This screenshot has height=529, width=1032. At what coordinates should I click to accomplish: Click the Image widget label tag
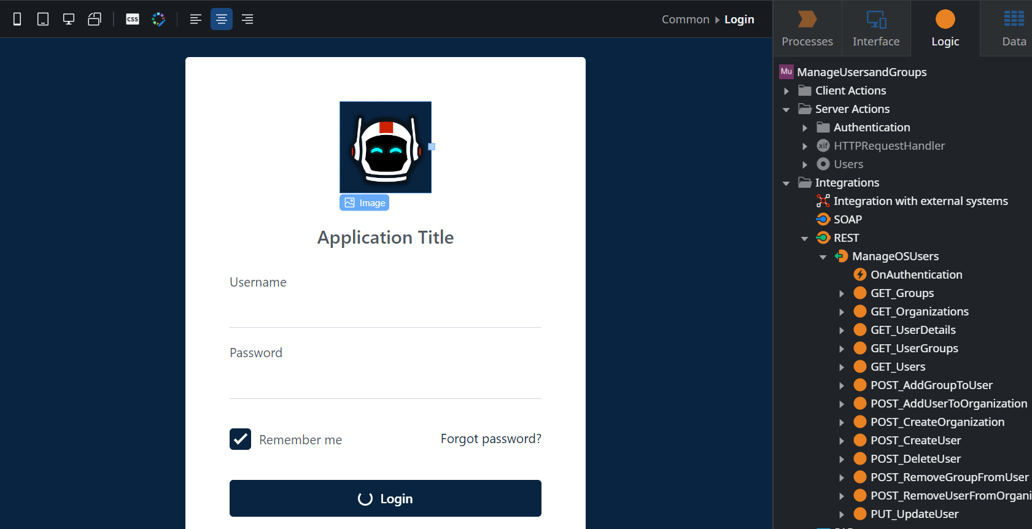[x=365, y=203]
